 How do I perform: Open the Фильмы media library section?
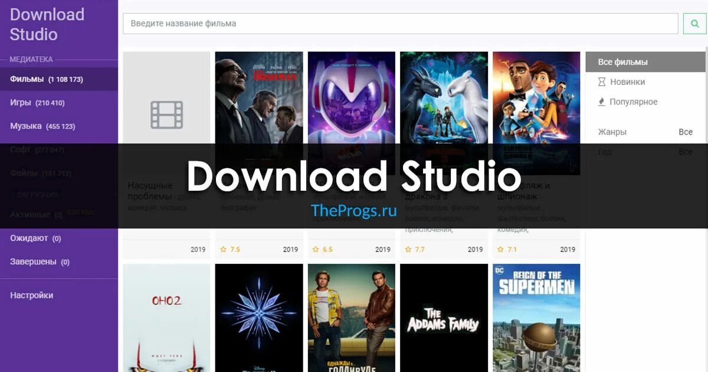[x=59, y=79]
